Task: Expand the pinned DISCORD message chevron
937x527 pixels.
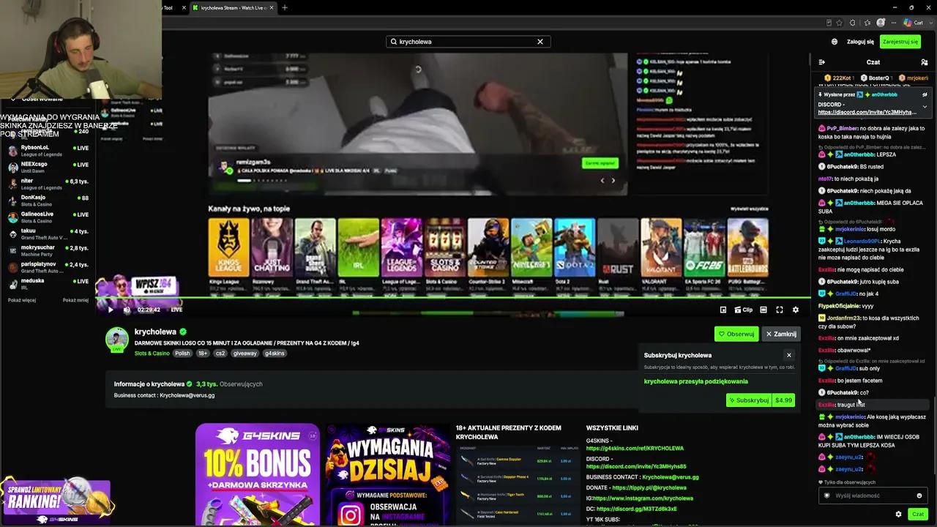Action: (x=925, y=107)
